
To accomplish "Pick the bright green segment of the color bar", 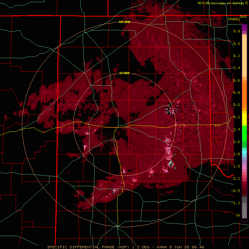I will (x=244, y=133).
